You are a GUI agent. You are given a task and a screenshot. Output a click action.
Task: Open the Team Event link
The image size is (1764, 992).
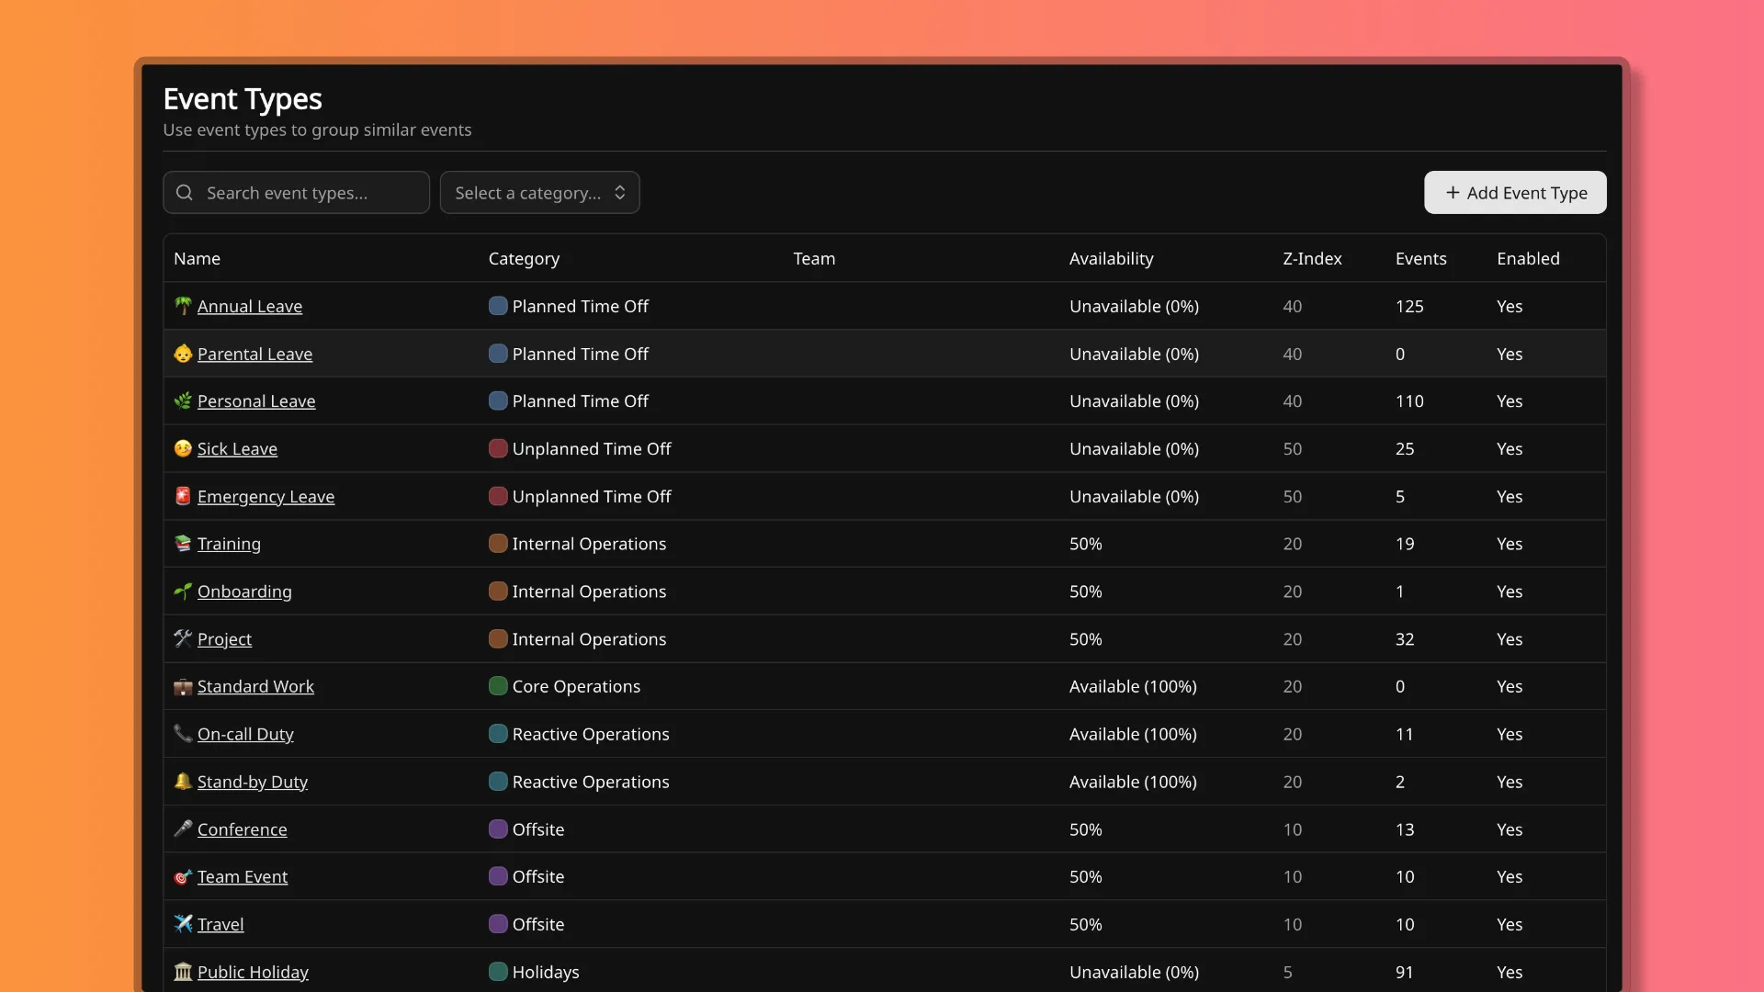pyautogui.click(x=243, y=876)
